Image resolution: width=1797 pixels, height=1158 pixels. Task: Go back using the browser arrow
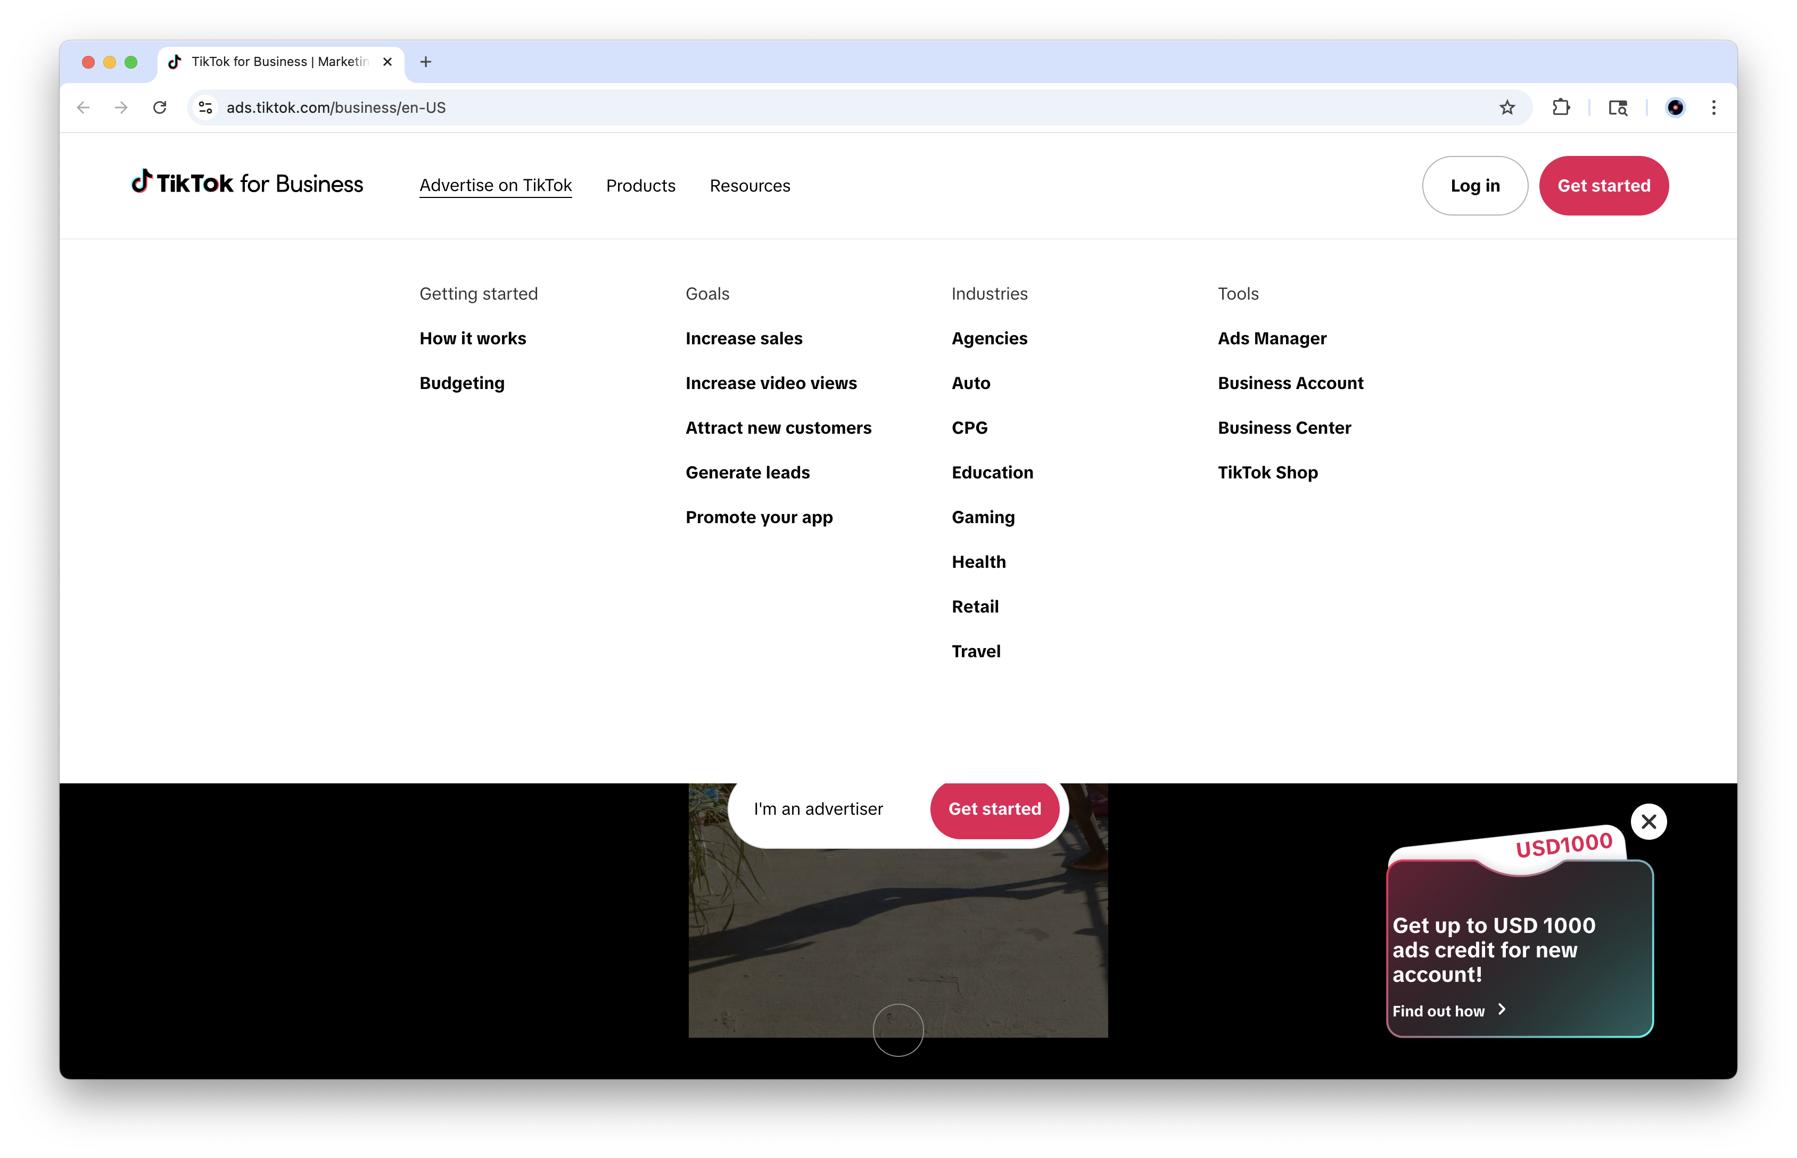[x=84, y=107]
